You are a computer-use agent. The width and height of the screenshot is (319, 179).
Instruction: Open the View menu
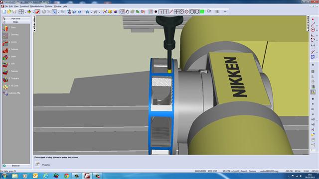(x=16, y=6)
